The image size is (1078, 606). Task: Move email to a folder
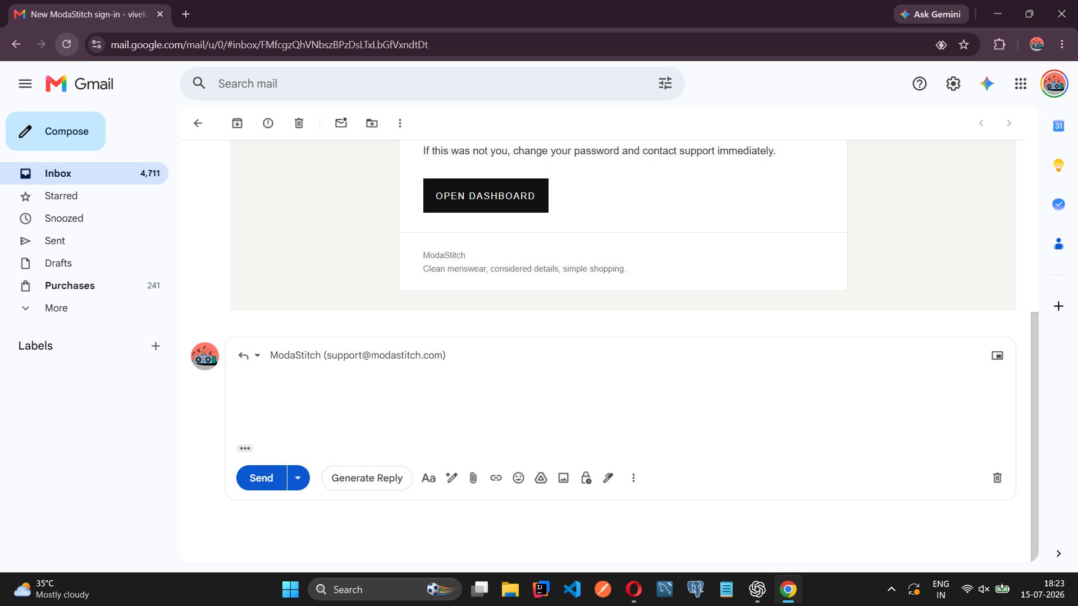372,123
